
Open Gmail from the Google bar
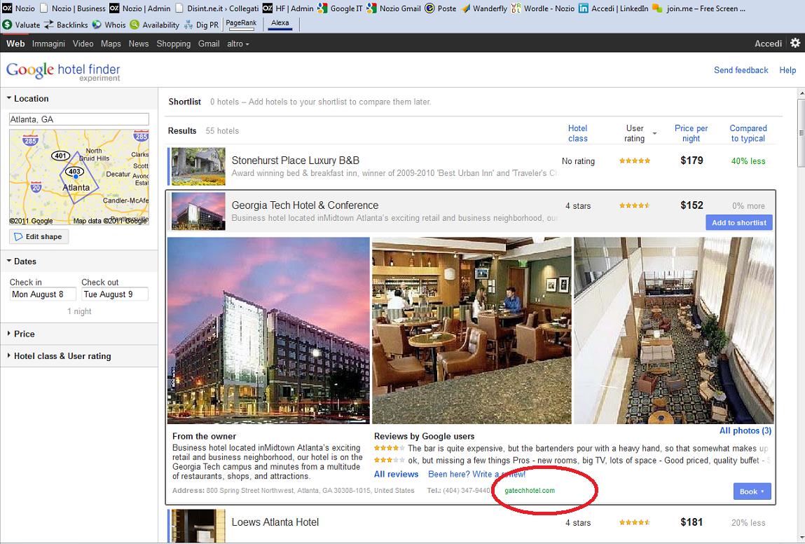209,43
